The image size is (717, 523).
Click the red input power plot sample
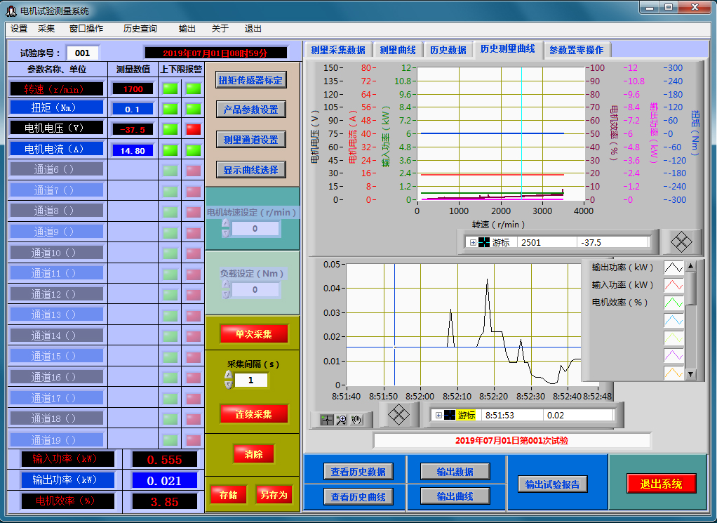(x=673, y=285)
